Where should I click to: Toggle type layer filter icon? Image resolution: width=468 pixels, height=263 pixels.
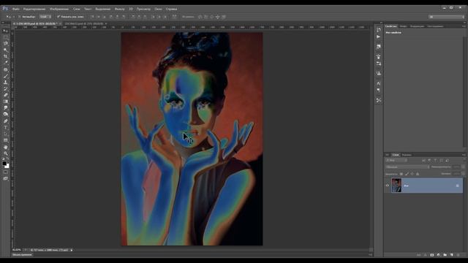click(x=435, y=161)
